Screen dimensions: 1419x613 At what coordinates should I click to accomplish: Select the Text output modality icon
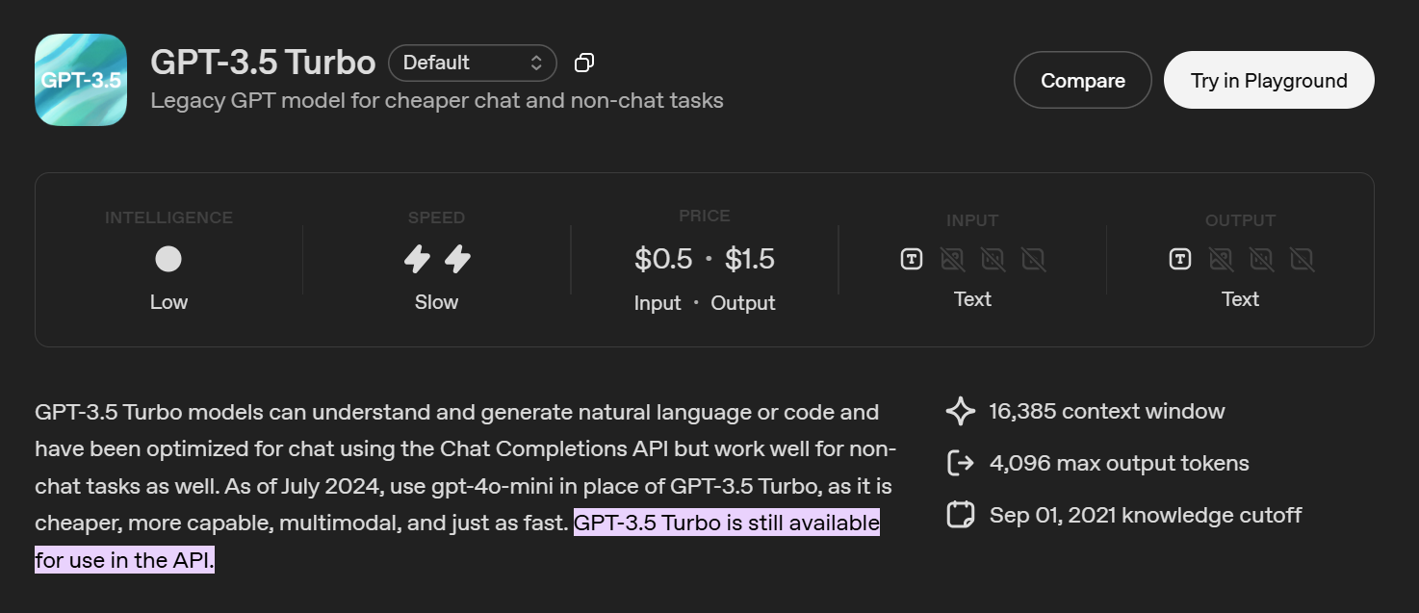[1179, 259]
